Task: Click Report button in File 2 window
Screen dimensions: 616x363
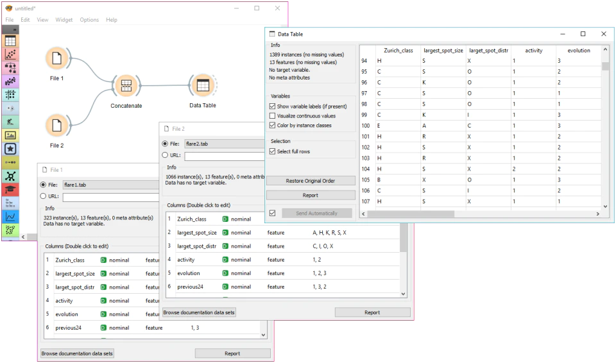Action: coord(372,312)
